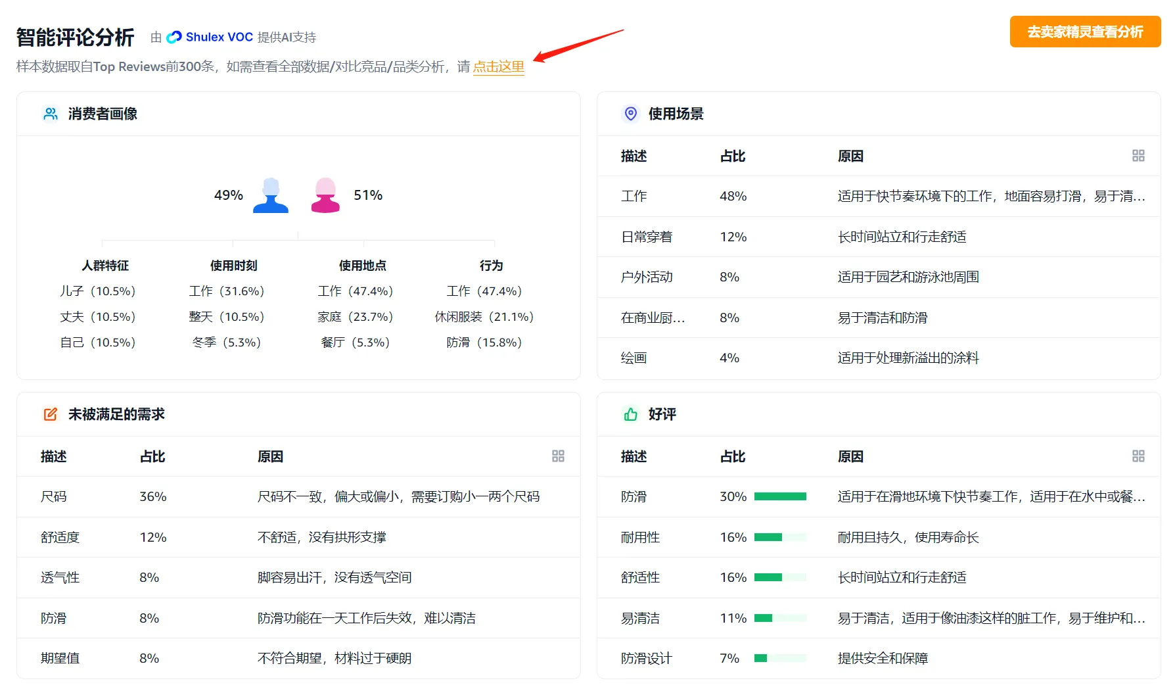
Task: Click the pink female figure icon
Action: tap(325, 194)
